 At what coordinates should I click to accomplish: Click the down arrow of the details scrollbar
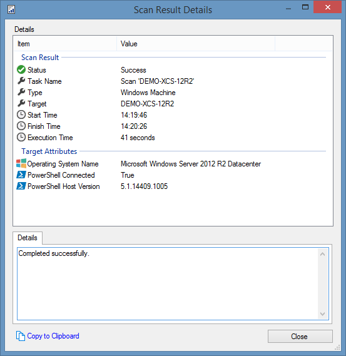(322, 314)
